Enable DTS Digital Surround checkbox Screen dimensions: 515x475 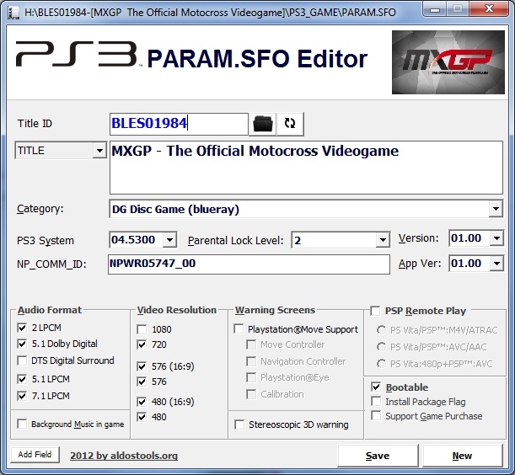[22, 360]
